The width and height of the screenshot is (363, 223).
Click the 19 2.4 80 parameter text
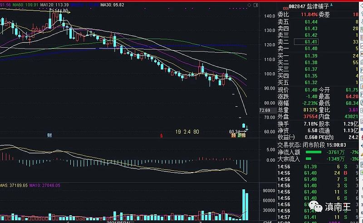click(187, 132)
